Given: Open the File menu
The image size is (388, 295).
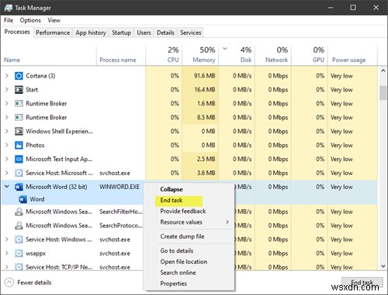Looking at the screenshot, I should 9,20.
